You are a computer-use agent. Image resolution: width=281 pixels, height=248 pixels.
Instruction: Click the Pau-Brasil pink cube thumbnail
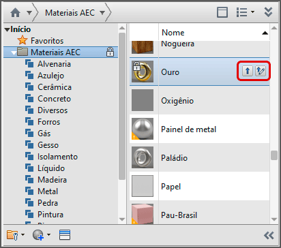coord(143,214)
